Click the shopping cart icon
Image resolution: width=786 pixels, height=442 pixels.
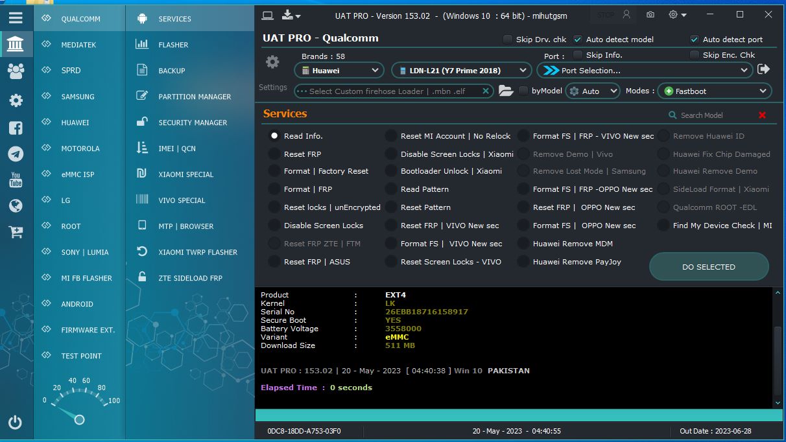[x=16, y=231]
